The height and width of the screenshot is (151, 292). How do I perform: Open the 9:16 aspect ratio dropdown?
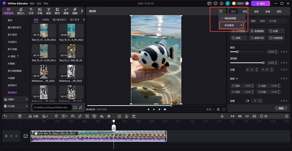point(210,109)
